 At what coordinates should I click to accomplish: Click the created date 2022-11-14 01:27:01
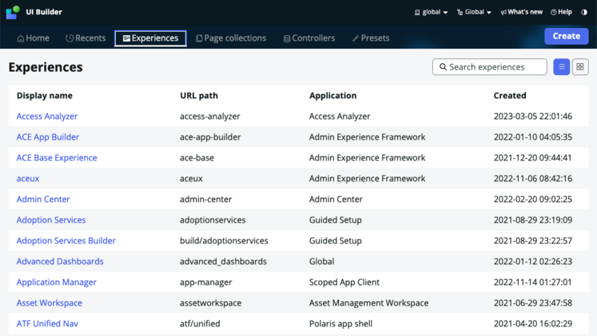click(x=532, y=283)
